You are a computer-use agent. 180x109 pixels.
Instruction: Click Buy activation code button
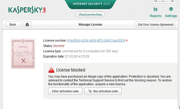coord(103,91)
